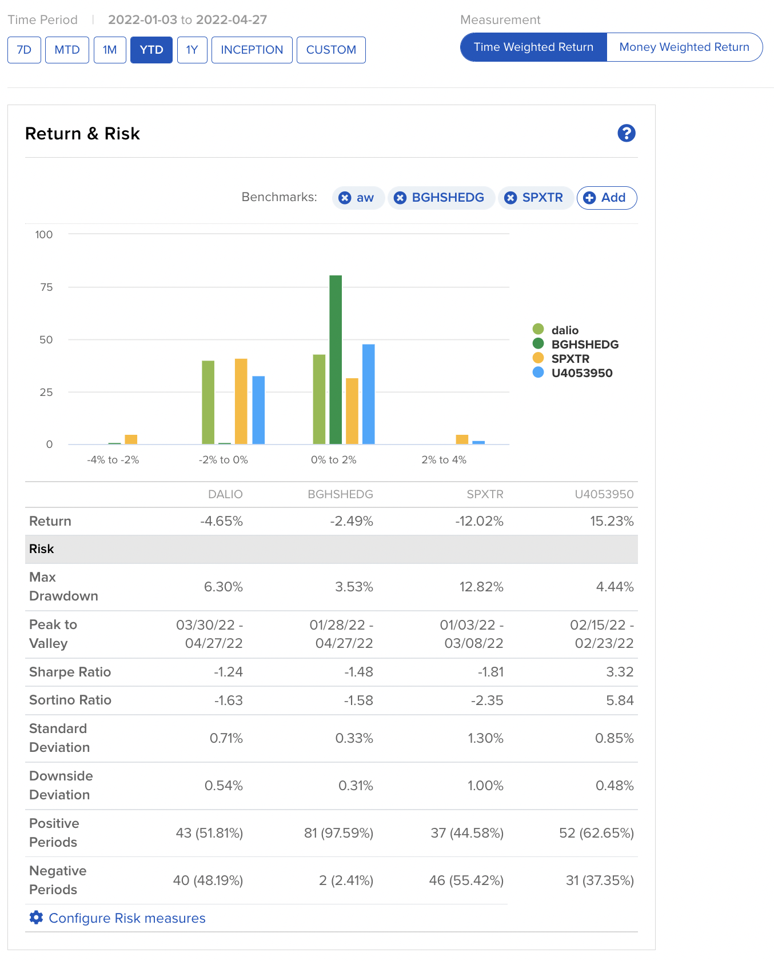
Task: Click the plus icon to add a benchmark
Action: [x=589, y=198]
